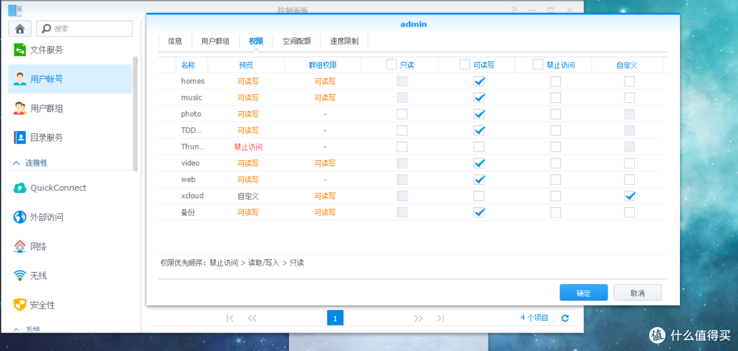Collapse the 系统 section chevron
This screenshot has height=351, width=738.
16,329
